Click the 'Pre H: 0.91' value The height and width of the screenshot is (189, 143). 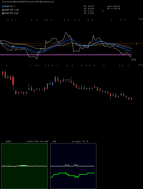(89, 9)
